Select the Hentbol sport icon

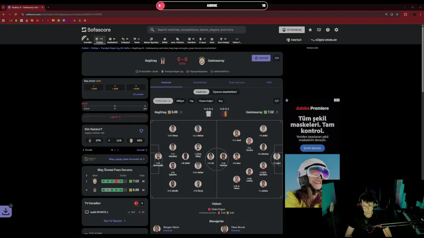tap(191, 40)
